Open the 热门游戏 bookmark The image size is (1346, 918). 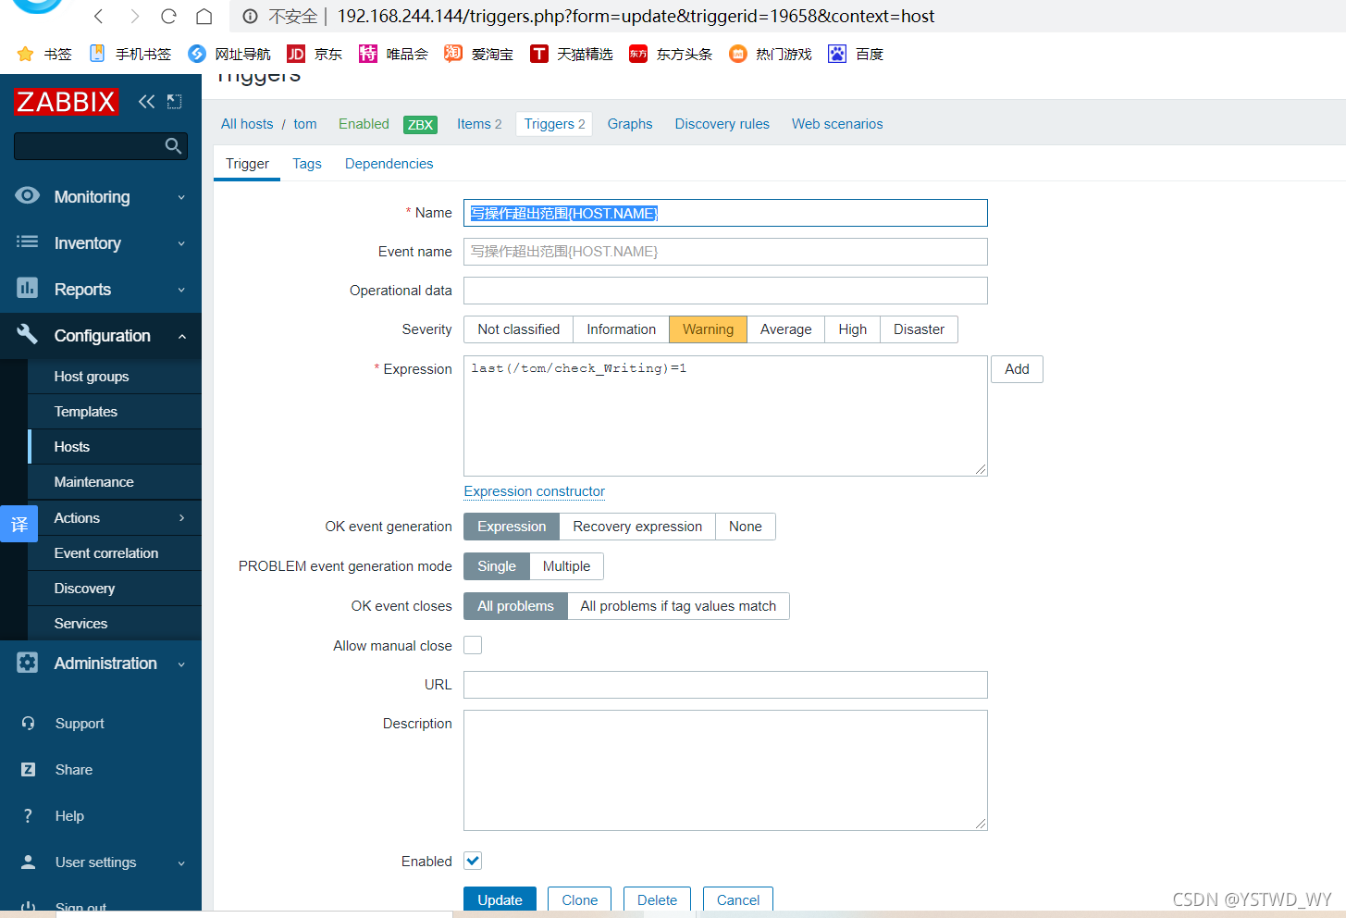pyautogui.click(x=771, y=54)
